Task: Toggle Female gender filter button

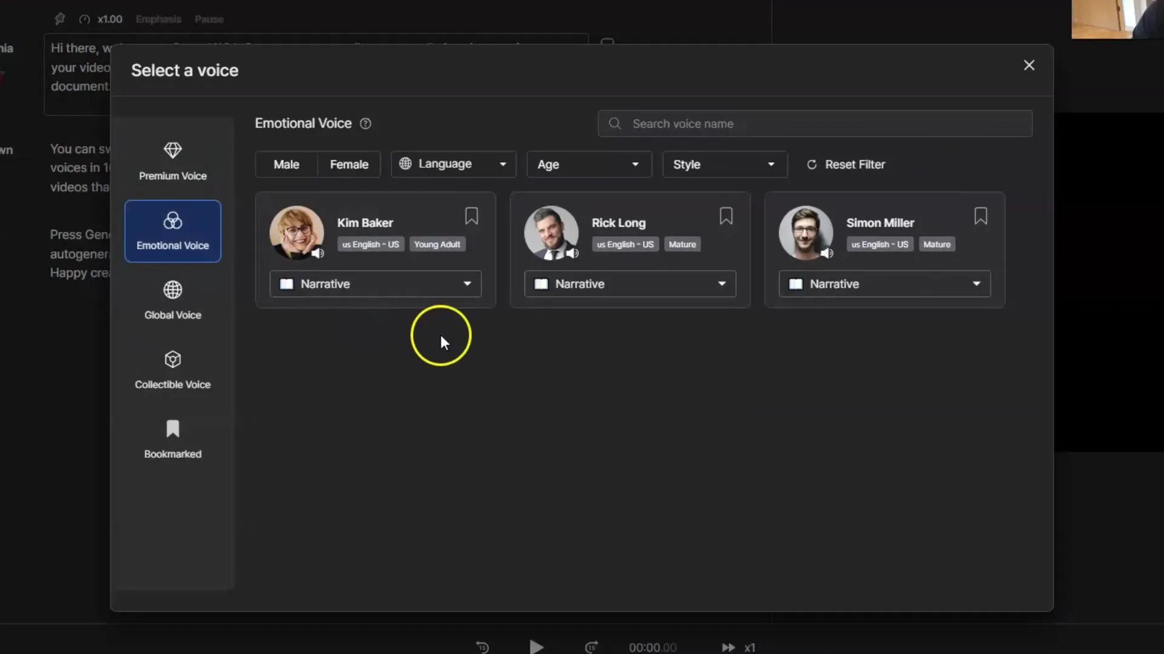Action: 349,163
